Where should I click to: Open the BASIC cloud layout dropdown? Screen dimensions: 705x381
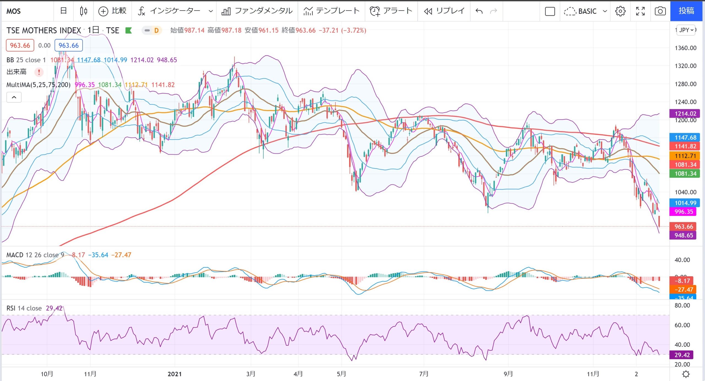[x=585, y=11]
